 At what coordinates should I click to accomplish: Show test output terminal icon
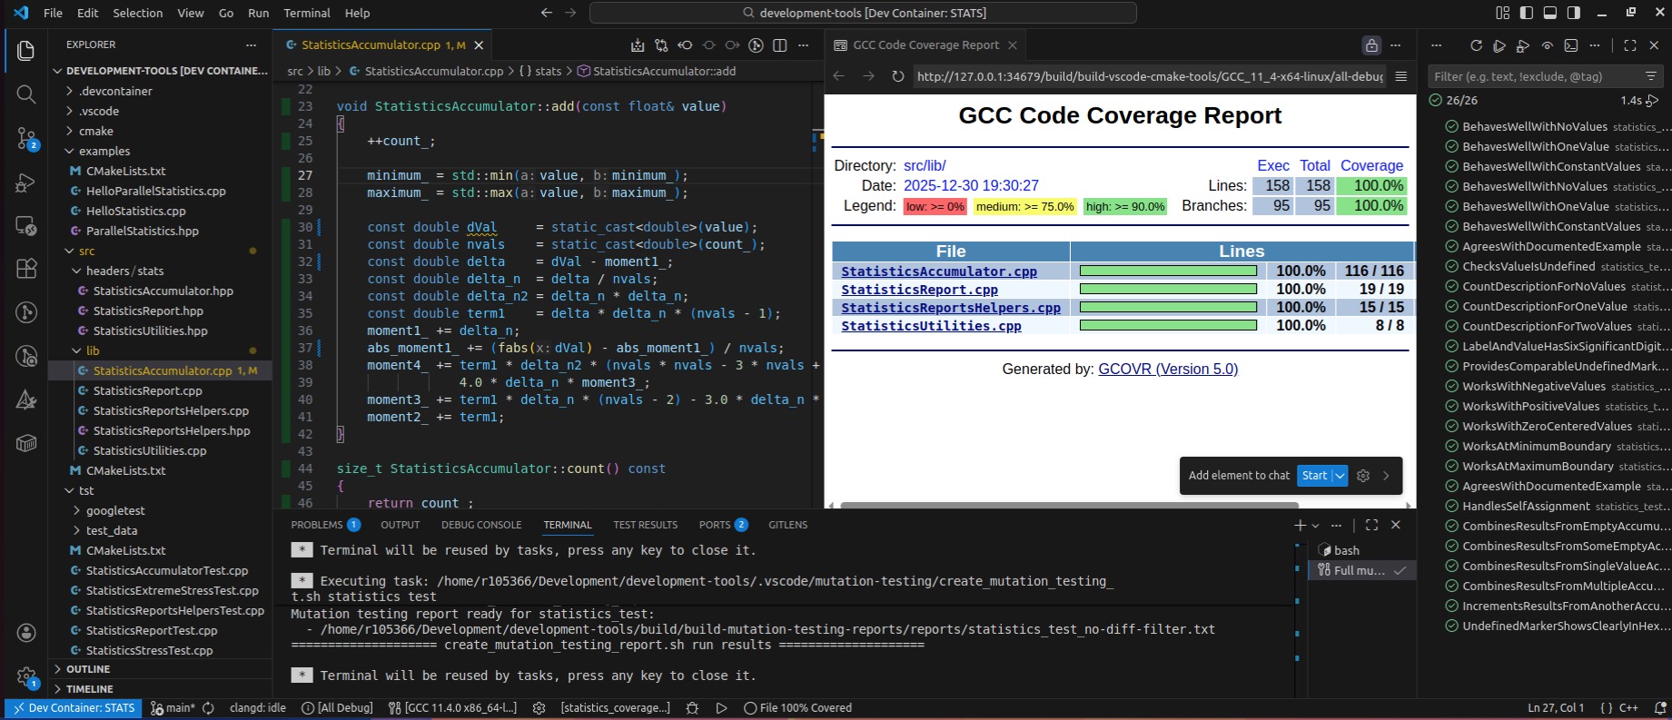click(1571, 45)
